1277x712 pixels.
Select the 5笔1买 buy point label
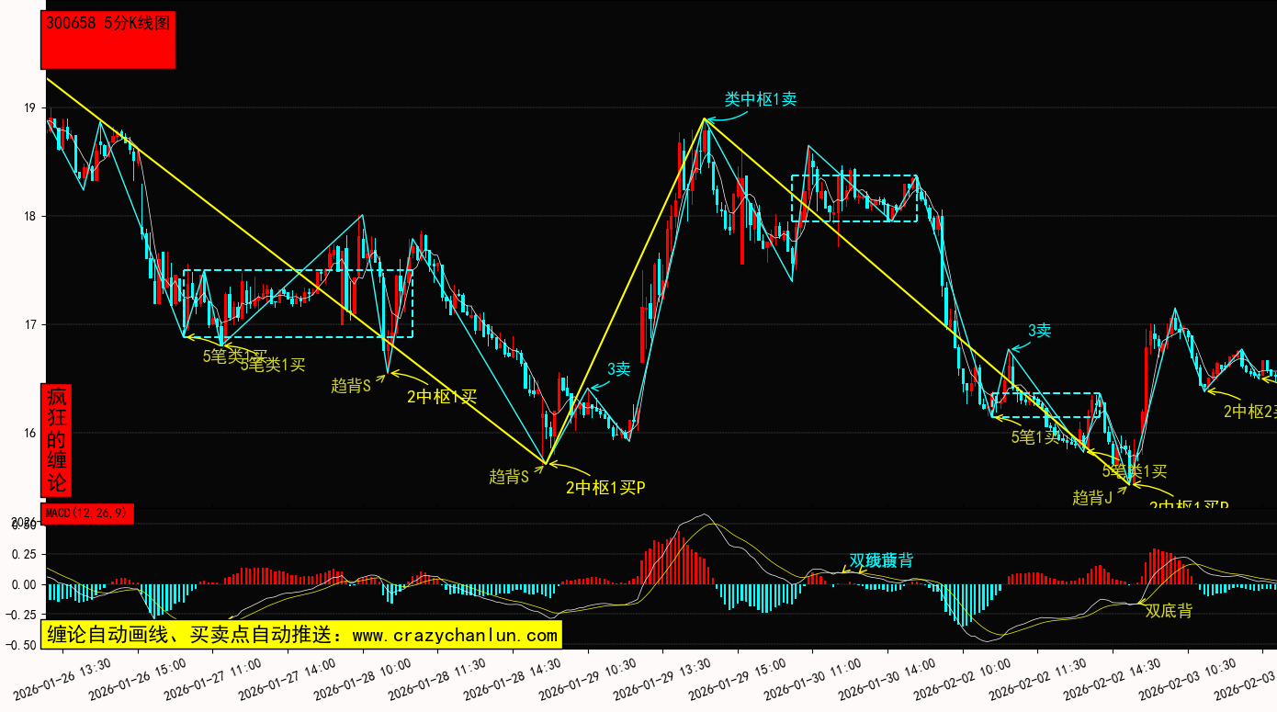pyautogui.click(x=1035, y=437)
